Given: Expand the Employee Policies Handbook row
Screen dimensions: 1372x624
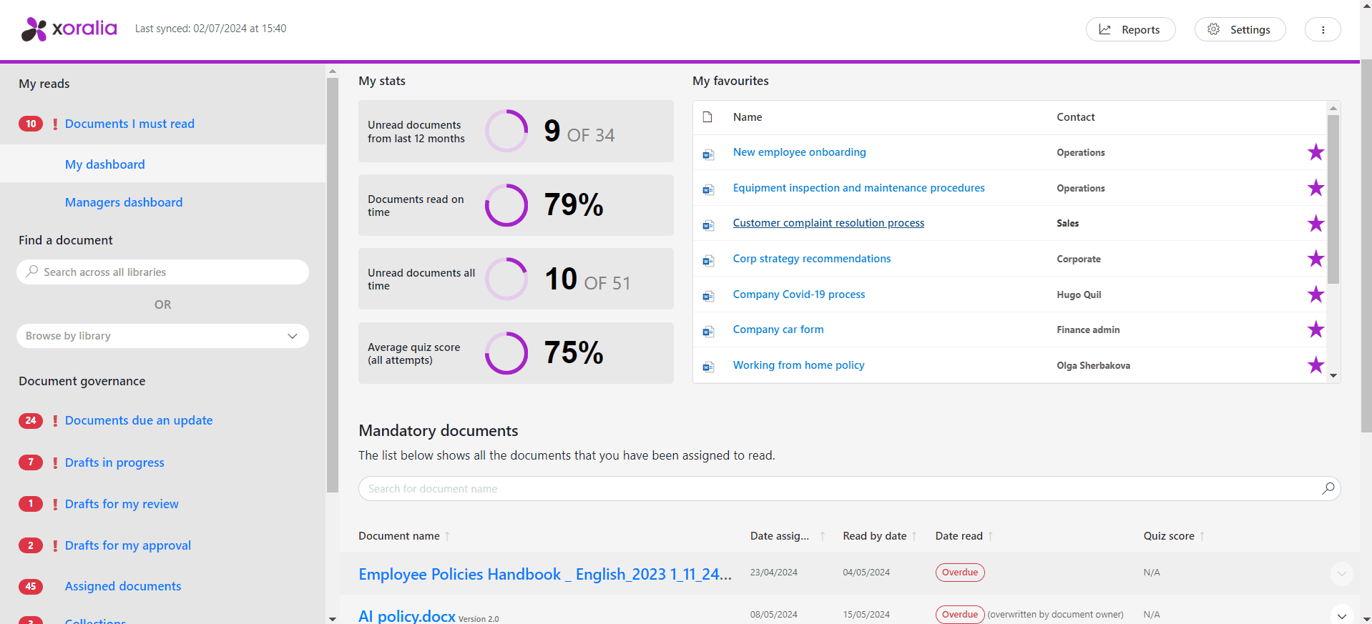Looking at the screenshot, I should 1341,573.
